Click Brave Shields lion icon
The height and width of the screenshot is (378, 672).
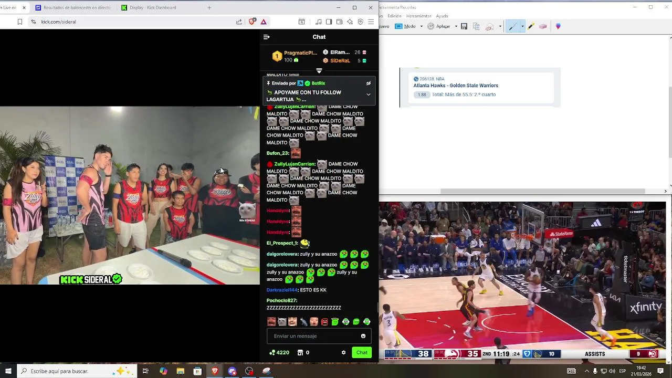coord(252,22)
